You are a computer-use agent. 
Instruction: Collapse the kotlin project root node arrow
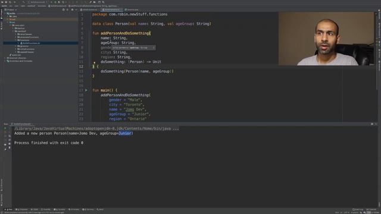coord(5,14)
